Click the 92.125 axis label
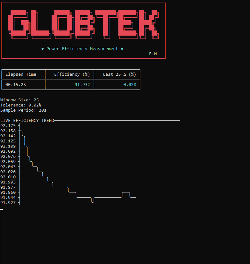250x264 pixels. 8,141
